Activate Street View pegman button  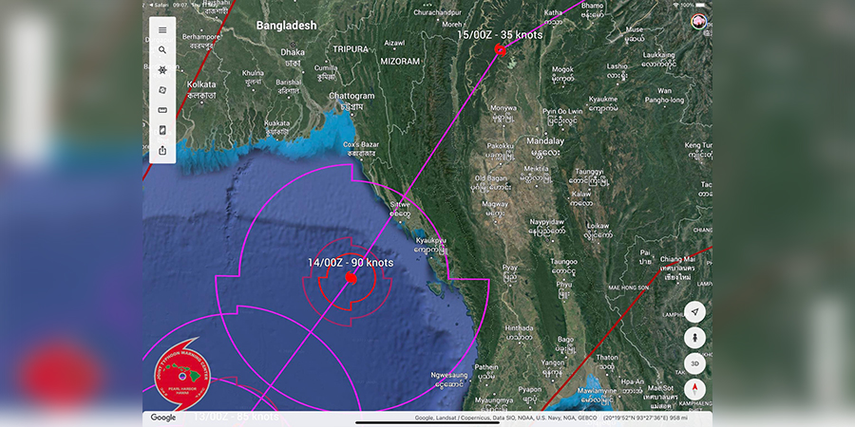pyautogui.click(x=694, y=338)
